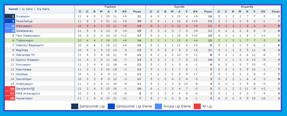Switch to the Genel tab
The height and width of the screenshot is (116, 287).
tap(13, 9)
